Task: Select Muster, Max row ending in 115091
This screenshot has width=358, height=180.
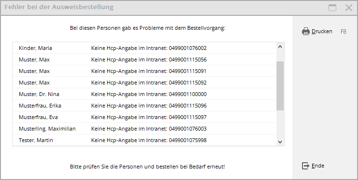Action: (144, 71)
